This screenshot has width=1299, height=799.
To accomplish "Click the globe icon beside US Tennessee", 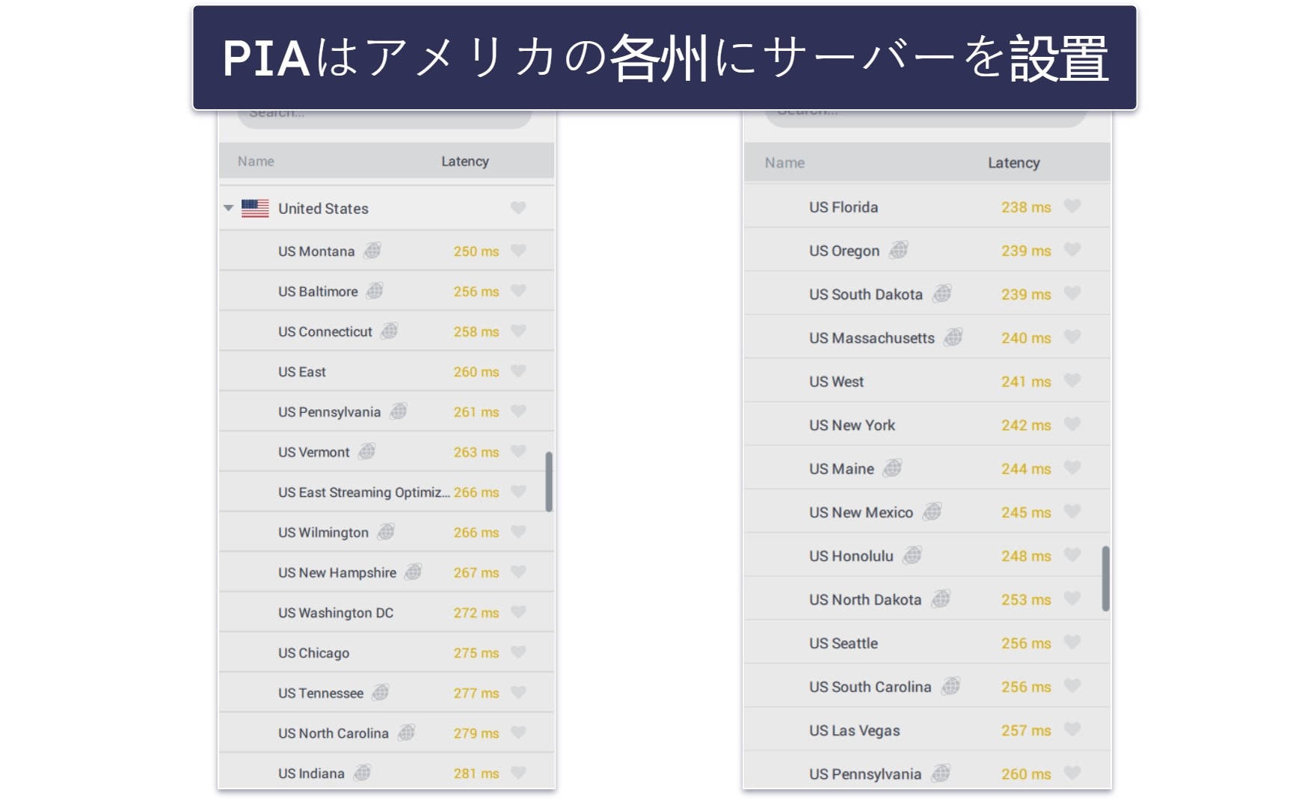I will tap(381, 693).
